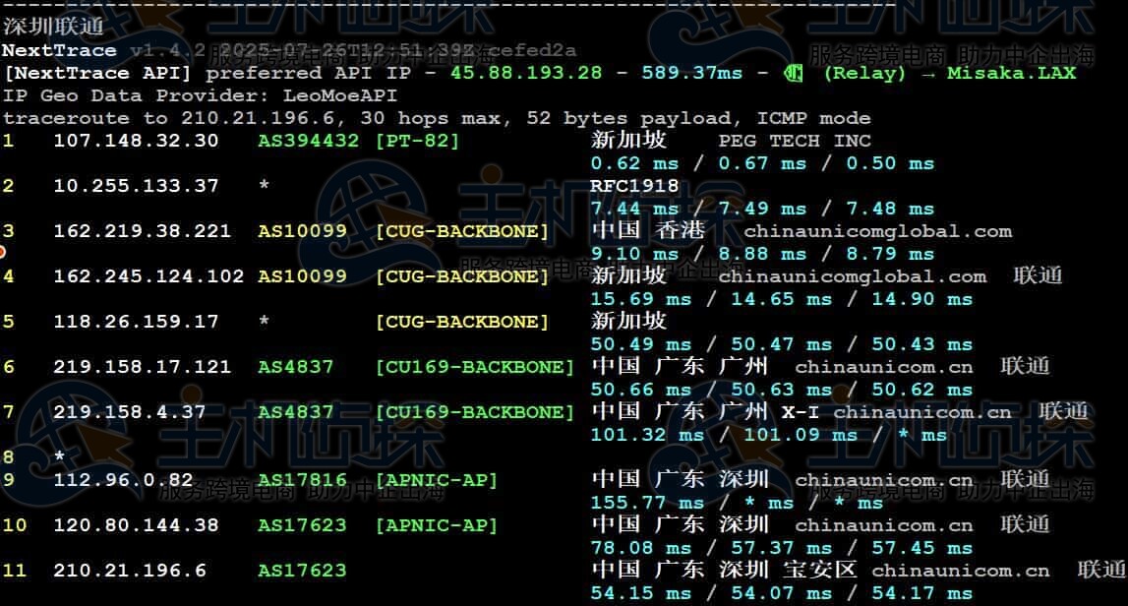The height and width of the screenshot is (606, 1128).
Task: Click the 589.37ms API latency value
Action: click(x=691, y=73)
